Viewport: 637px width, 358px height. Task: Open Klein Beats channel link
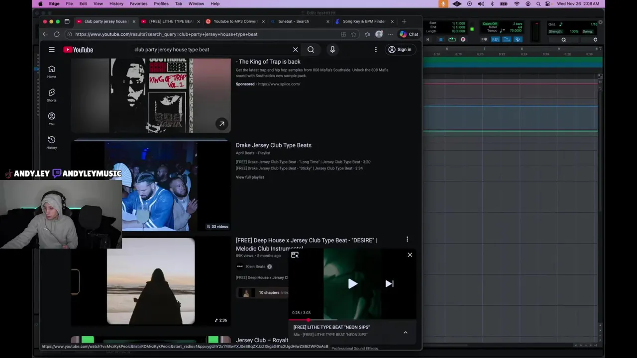coord(255,267)
